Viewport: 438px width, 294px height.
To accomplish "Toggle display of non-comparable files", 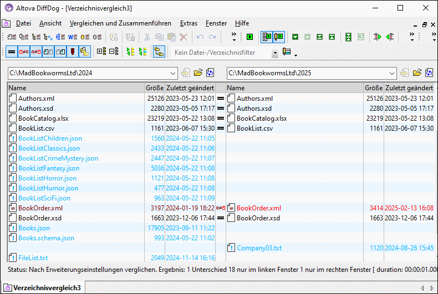I will pos(73,51).
